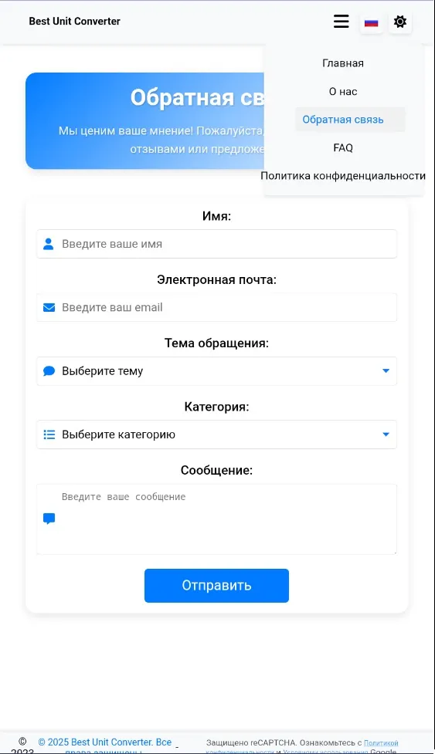This screenshot has height=754, width=435.
Task: Open Политика конфиденциальности from the menu
Action: [x=343, y=175]
